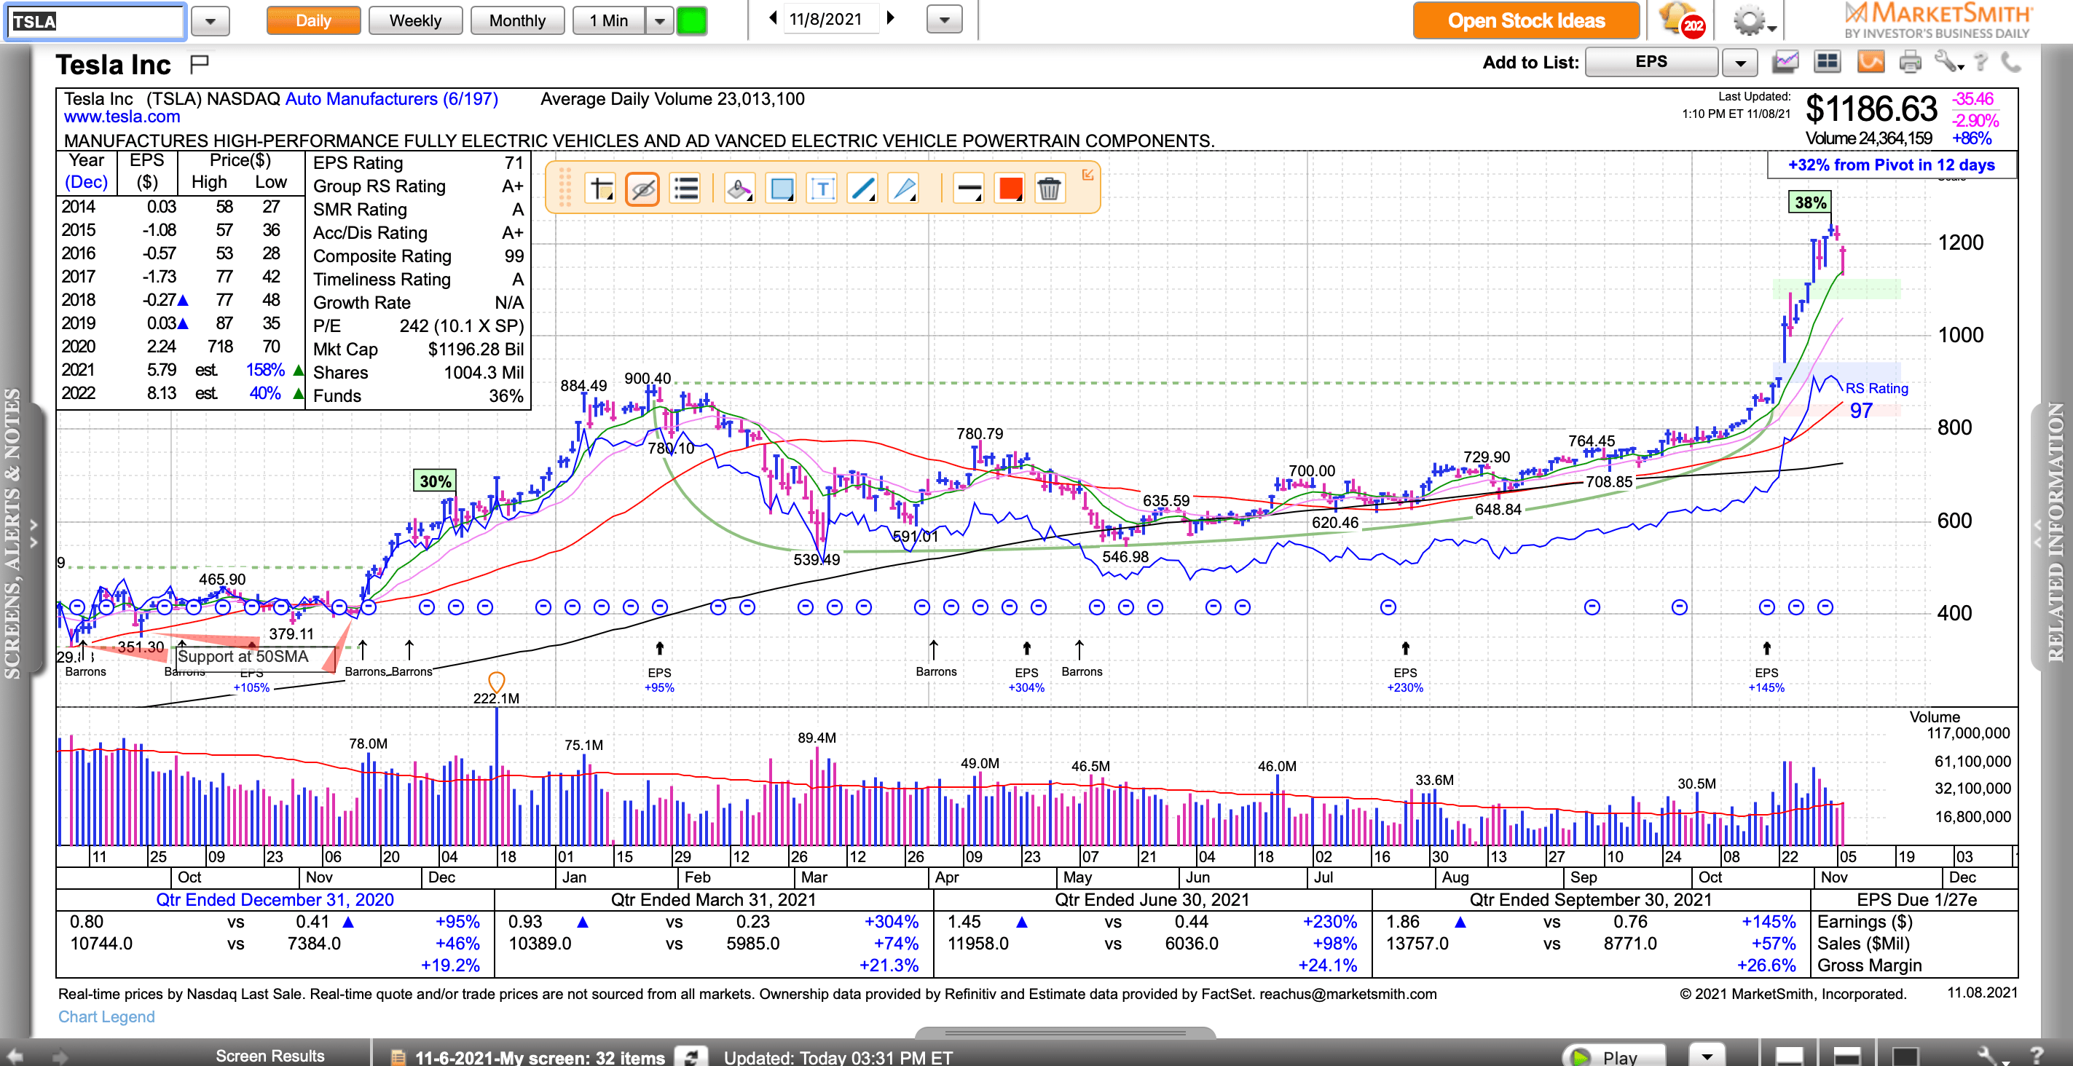Toggle hide annotations eye tool
2073x1066 pixels.
click(642, 190)
